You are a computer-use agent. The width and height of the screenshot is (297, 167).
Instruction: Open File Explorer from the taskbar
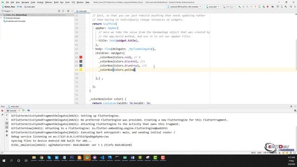(x=34, y=158)
